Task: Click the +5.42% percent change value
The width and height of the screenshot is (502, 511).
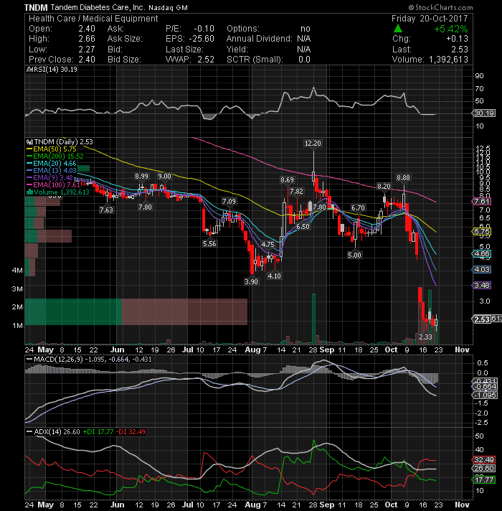Action: [451, 29]
